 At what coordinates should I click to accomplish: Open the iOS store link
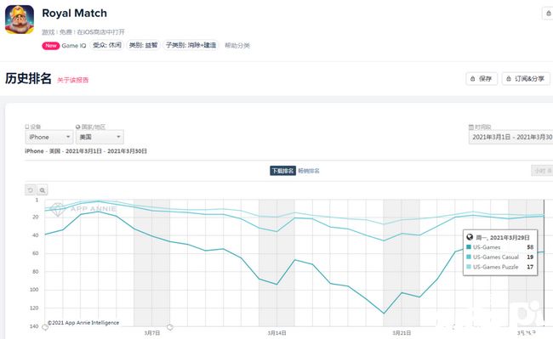pyautogui.click(x=101, y=32)
